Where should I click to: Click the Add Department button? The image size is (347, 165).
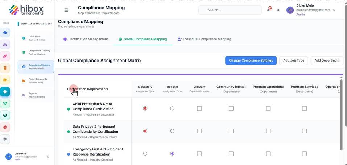tap(327, 61)
